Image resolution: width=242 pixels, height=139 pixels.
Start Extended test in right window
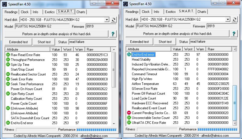[140, 41]
